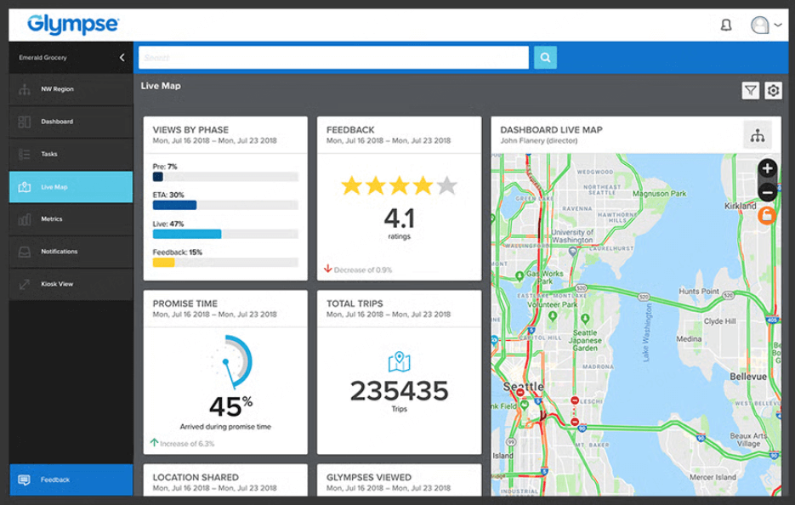795x505 pixels.
Task: Click into the search input field
Action: [333, 58]
